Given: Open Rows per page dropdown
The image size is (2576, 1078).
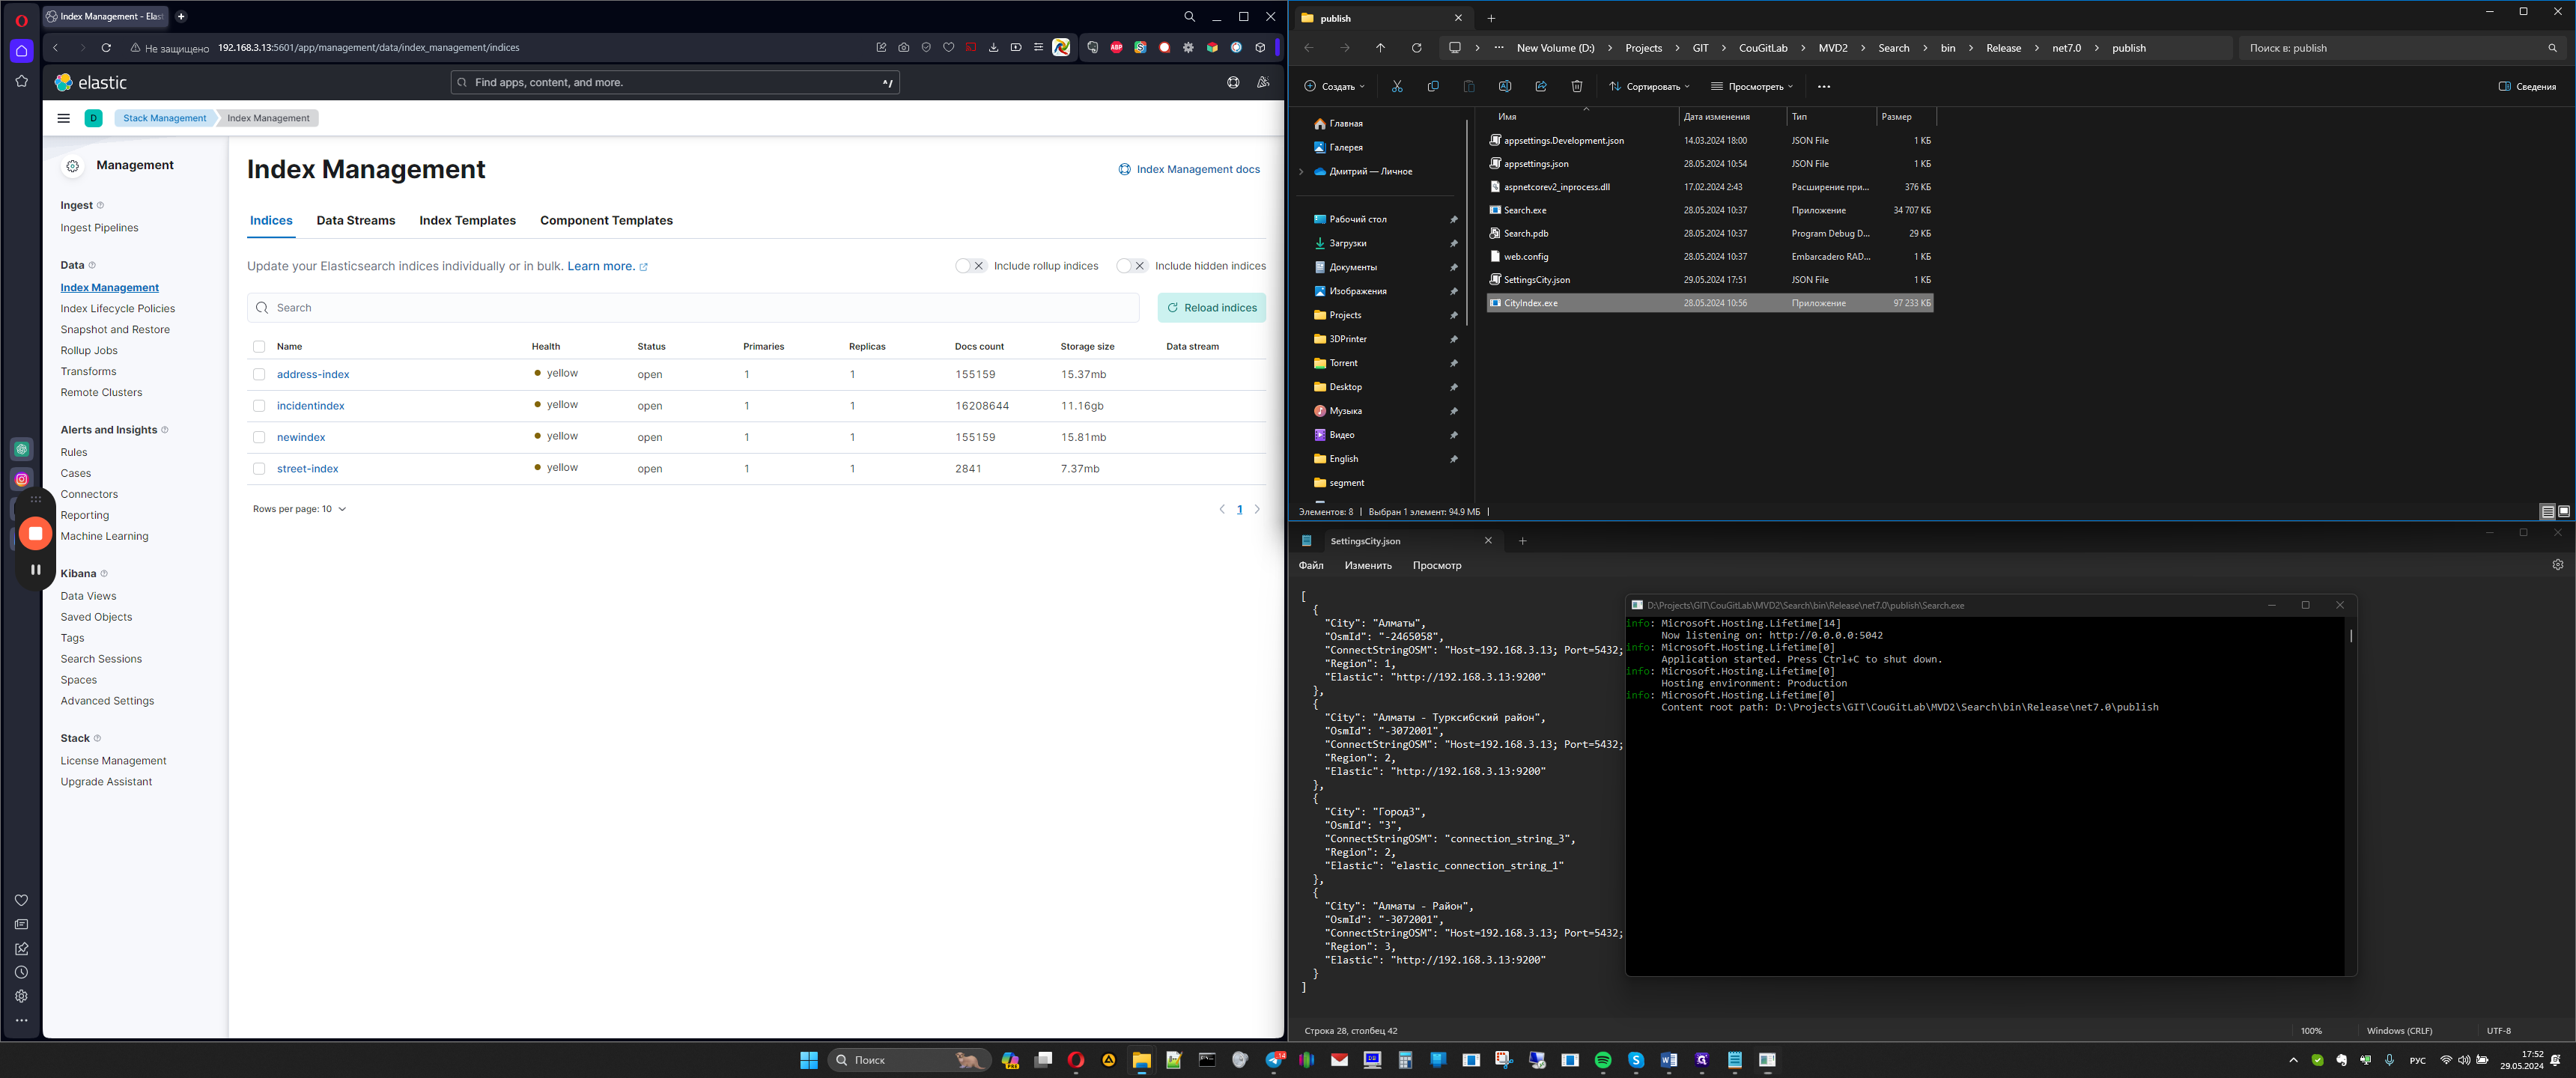Looking at the screenshot, I should click(299, 509).
